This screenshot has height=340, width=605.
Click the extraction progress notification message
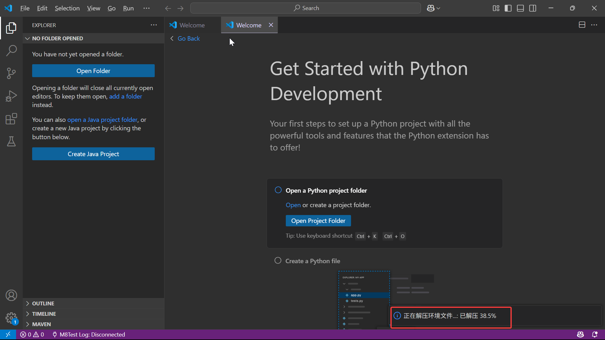pos(450,316)
